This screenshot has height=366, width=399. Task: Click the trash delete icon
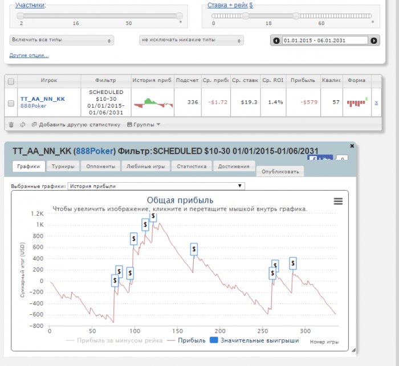pos(11,124)
